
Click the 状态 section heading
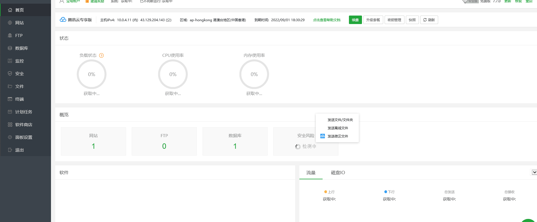pos(64,38)
